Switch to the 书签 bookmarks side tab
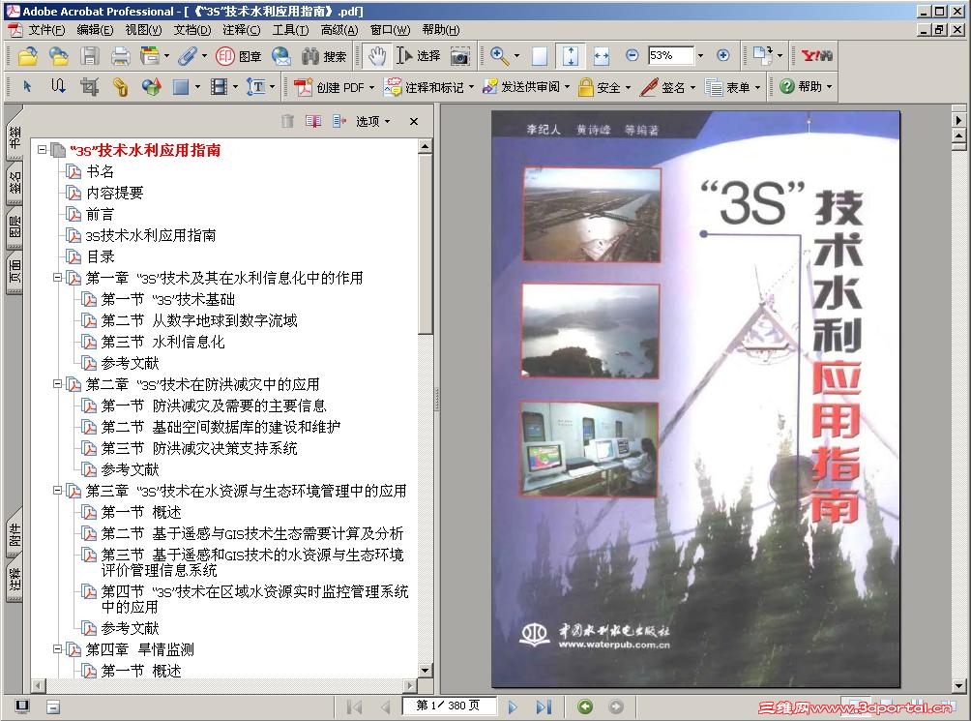Screen dimensions: 971x721 pos(15,135)
